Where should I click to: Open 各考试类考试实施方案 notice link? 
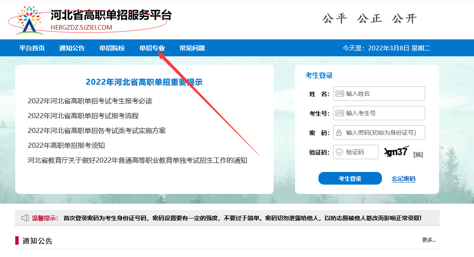[x=97, y=130]
